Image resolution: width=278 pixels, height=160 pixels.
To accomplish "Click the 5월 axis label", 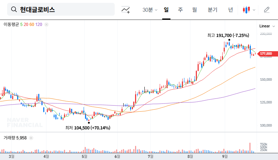I will (84, 156).
